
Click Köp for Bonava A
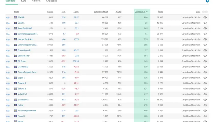pyautogui.click(x=8, y=83)
